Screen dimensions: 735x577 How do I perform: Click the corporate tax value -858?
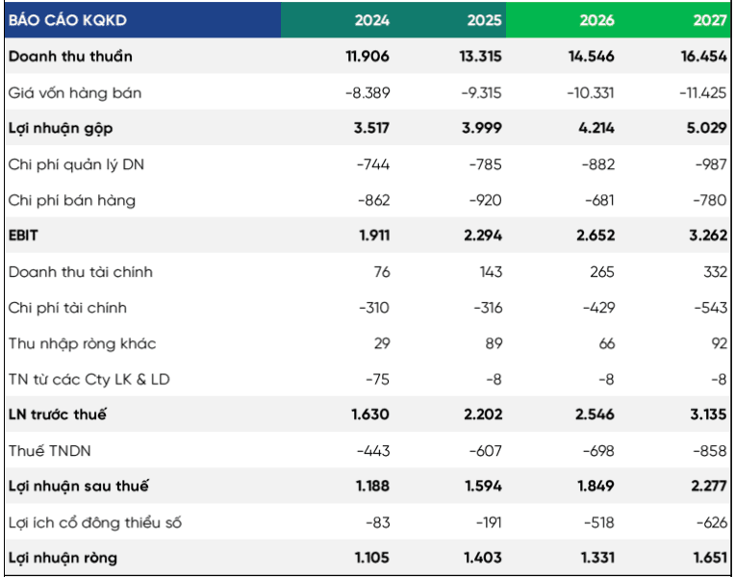click(710, 451)
